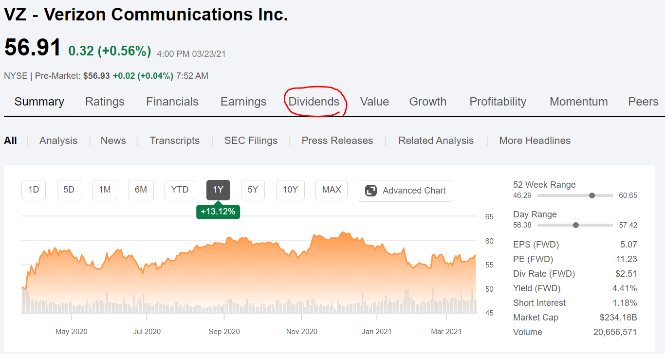Show Press Releases headlines
The width and height of the screenshot is (665, 354).
click(337, 141)
